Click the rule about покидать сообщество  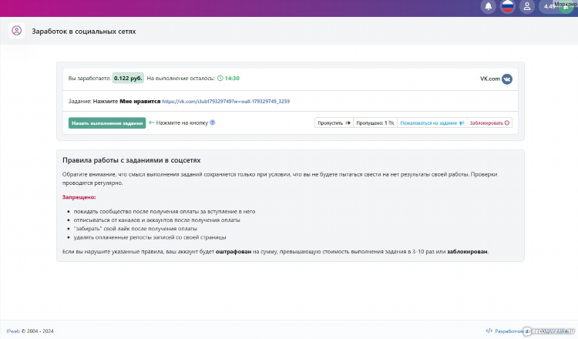[164, 212]
